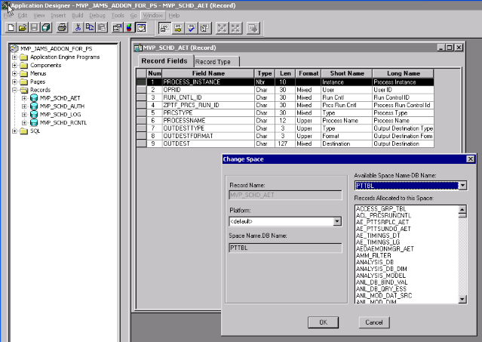This screenshot has height=342, width=482.
Task: Click the Print toolbar icon
Action: [x=62, y=28]
